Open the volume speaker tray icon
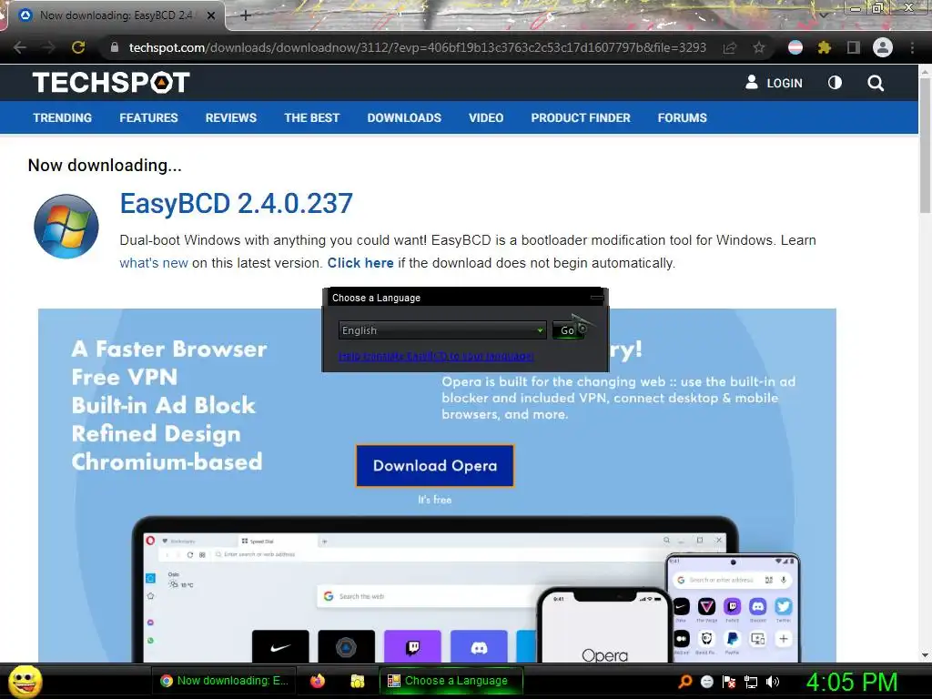This screenshot has height=699, width=932. point(773,681)
